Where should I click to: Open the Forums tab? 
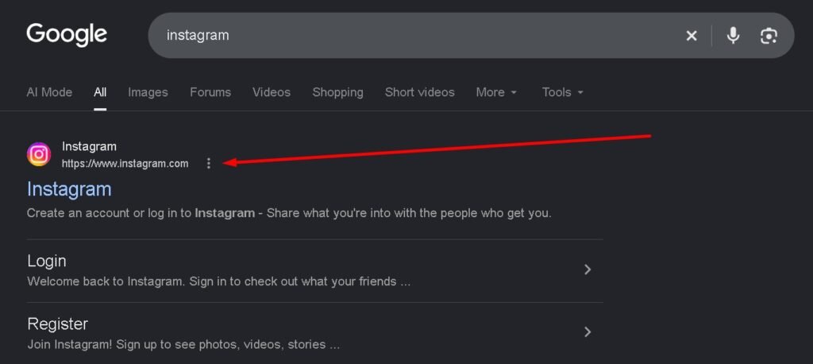[x=210, y=92]
